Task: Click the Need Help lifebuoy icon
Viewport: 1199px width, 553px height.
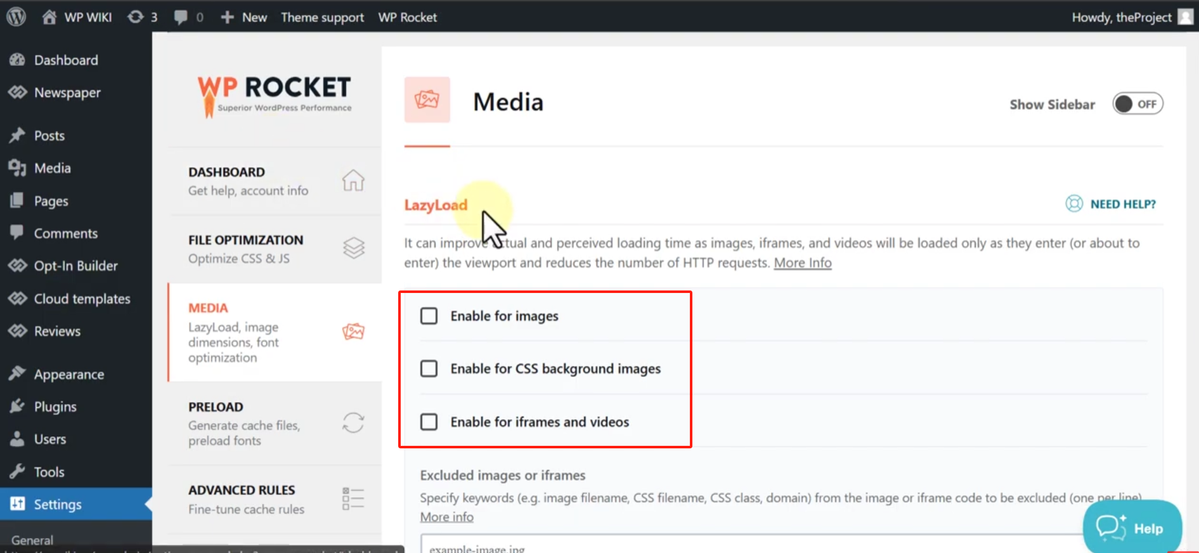Action: tap(1073, 204)
